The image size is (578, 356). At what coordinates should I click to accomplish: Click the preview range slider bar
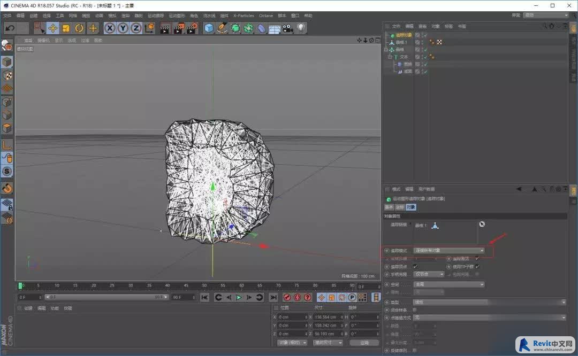[107, 297]
